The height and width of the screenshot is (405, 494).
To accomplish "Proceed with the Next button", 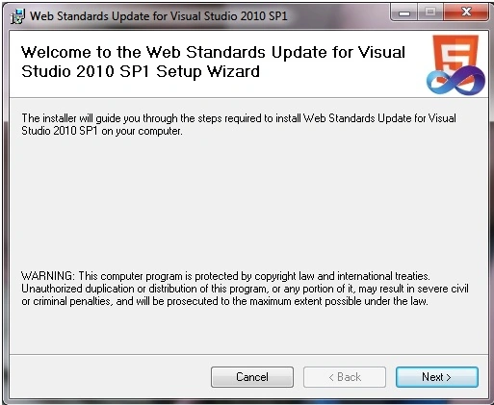I will (x=437, y=377).
